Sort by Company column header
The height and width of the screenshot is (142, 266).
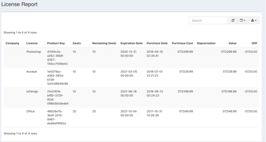coord(12,43)
